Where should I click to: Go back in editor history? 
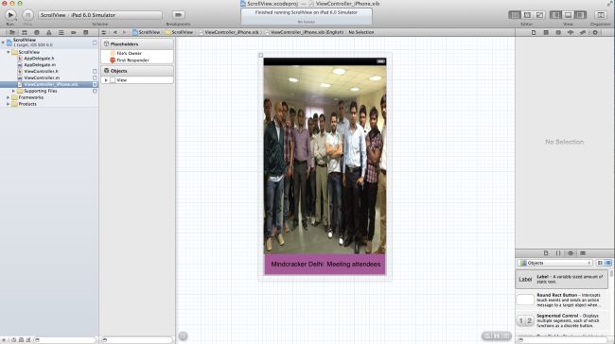click(115, 32)
